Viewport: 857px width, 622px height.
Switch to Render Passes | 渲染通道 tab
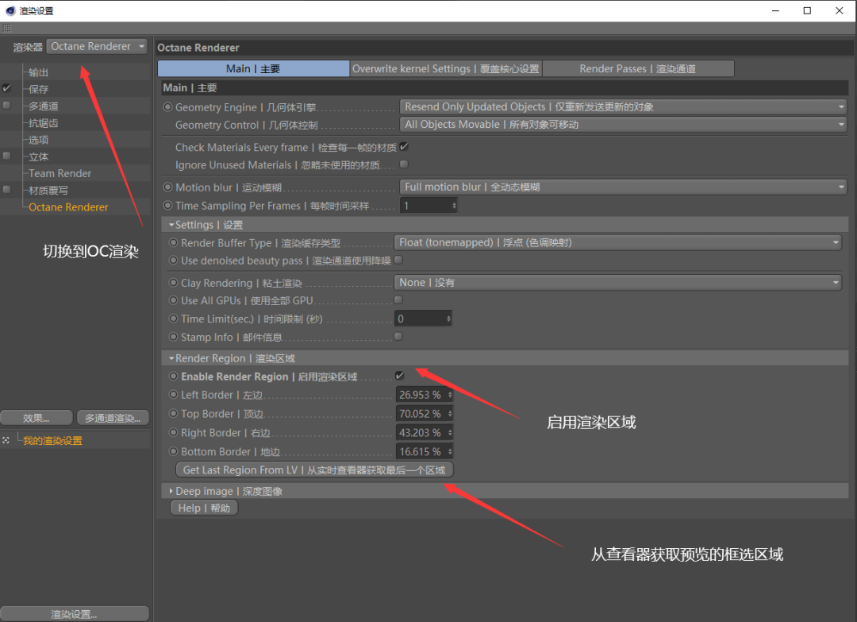point(638,68)
